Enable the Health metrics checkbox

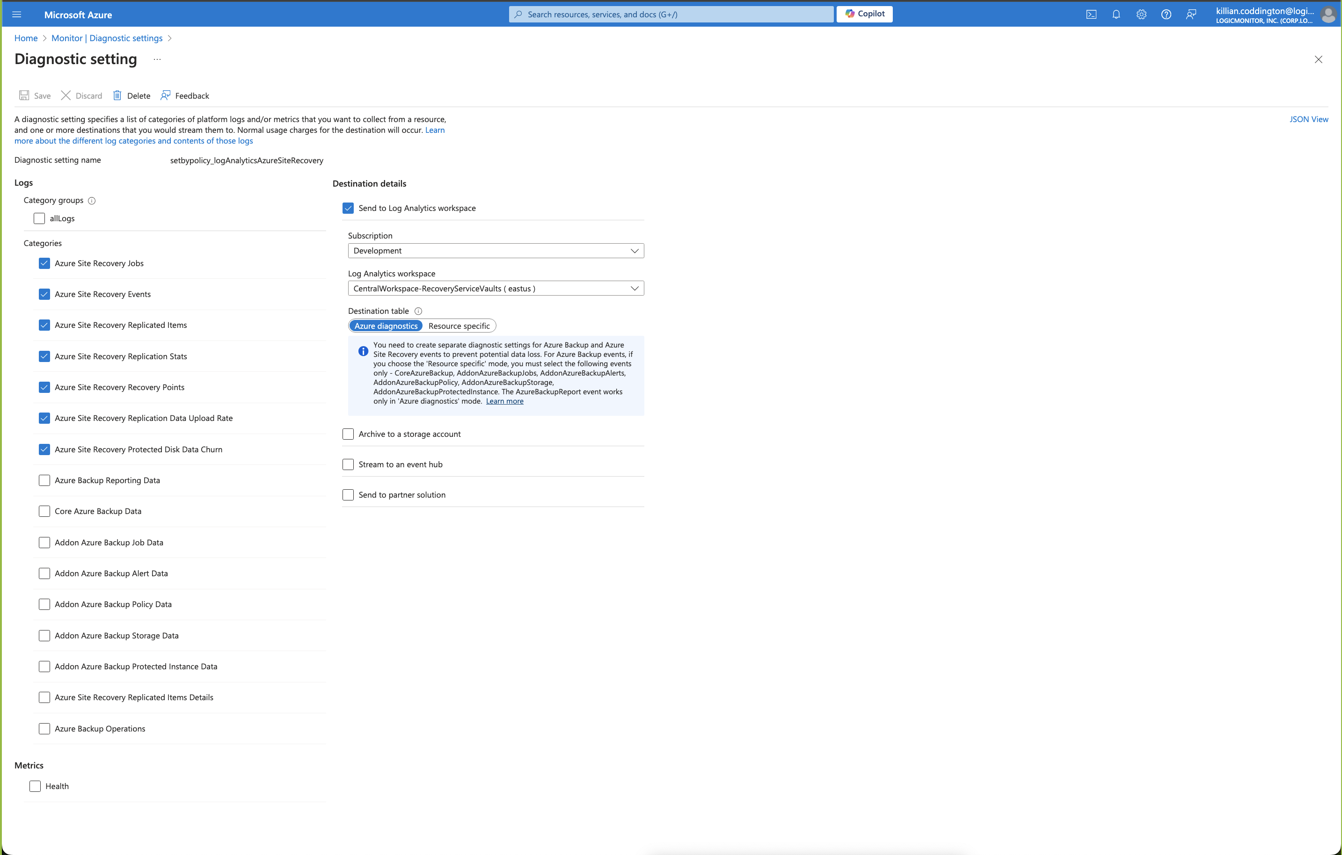pos(35,786)
